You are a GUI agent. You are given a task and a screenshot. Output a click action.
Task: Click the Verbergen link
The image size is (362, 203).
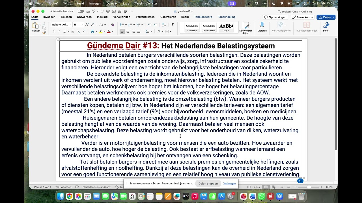click(x=230, y=183)
